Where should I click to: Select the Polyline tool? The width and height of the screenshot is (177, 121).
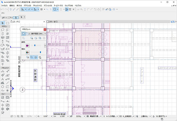(8, 87)
